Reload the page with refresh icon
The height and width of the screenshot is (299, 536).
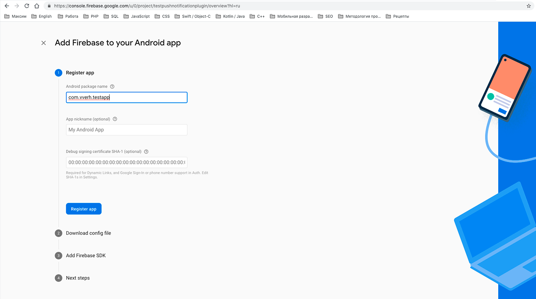tap(26, 6)
